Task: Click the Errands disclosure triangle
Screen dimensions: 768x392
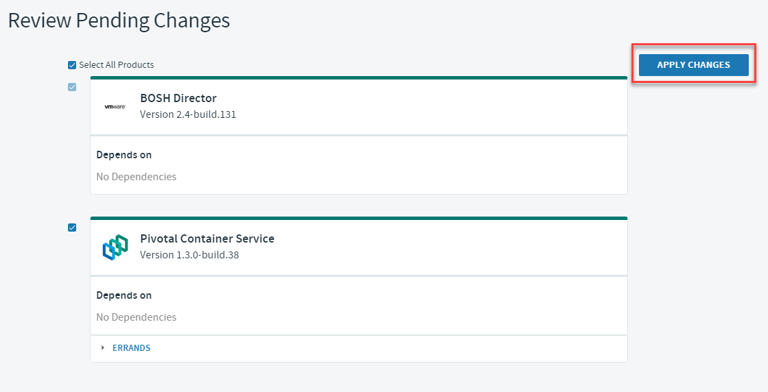Action: (x=103, y=347)
